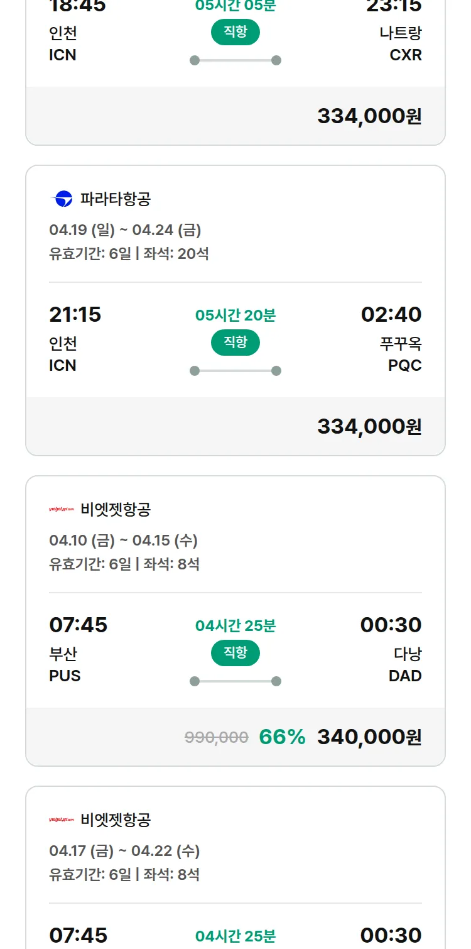Viewport: 471px width, 949px height.
Task: Click the 04.10 (금) ~ 04.15 (수) date range
Action: (x=123, y=540)
